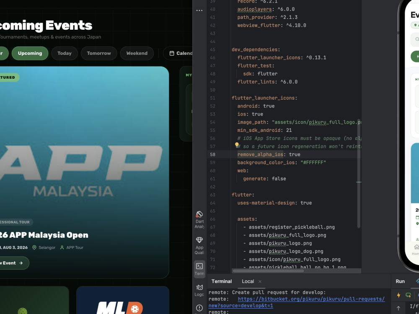Click the path_provider: ^2.1.3 line
Screen dimensions: 419x314
(x=267, y=17)
